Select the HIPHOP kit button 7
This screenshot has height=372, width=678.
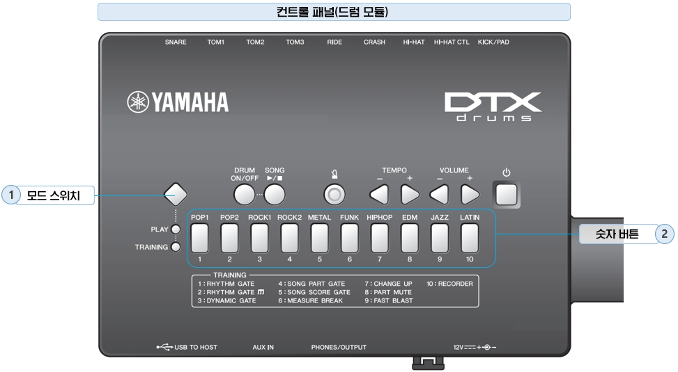[380, 238]
